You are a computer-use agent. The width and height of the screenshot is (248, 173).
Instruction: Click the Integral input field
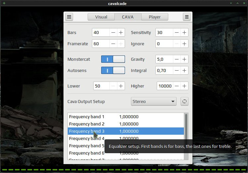pos(164,70)
